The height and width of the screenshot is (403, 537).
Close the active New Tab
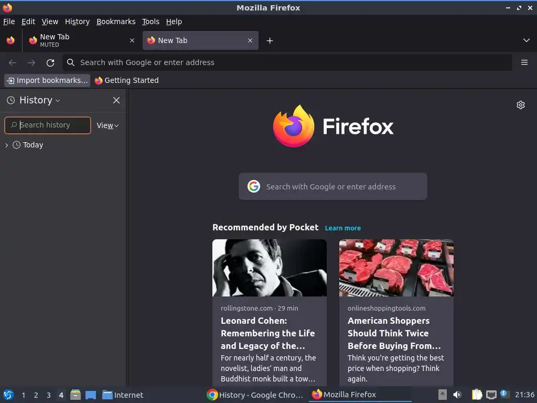250,40
